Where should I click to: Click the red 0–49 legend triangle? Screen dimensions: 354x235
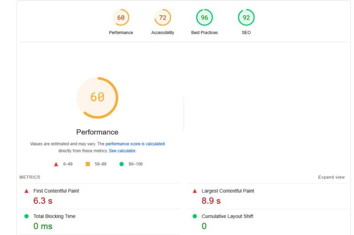coord(56,164)
